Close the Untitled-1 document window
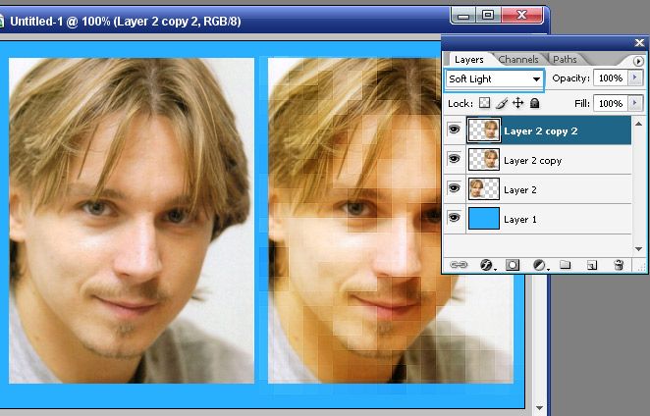This screenshot has height=416, width=650. click(522, 16)
